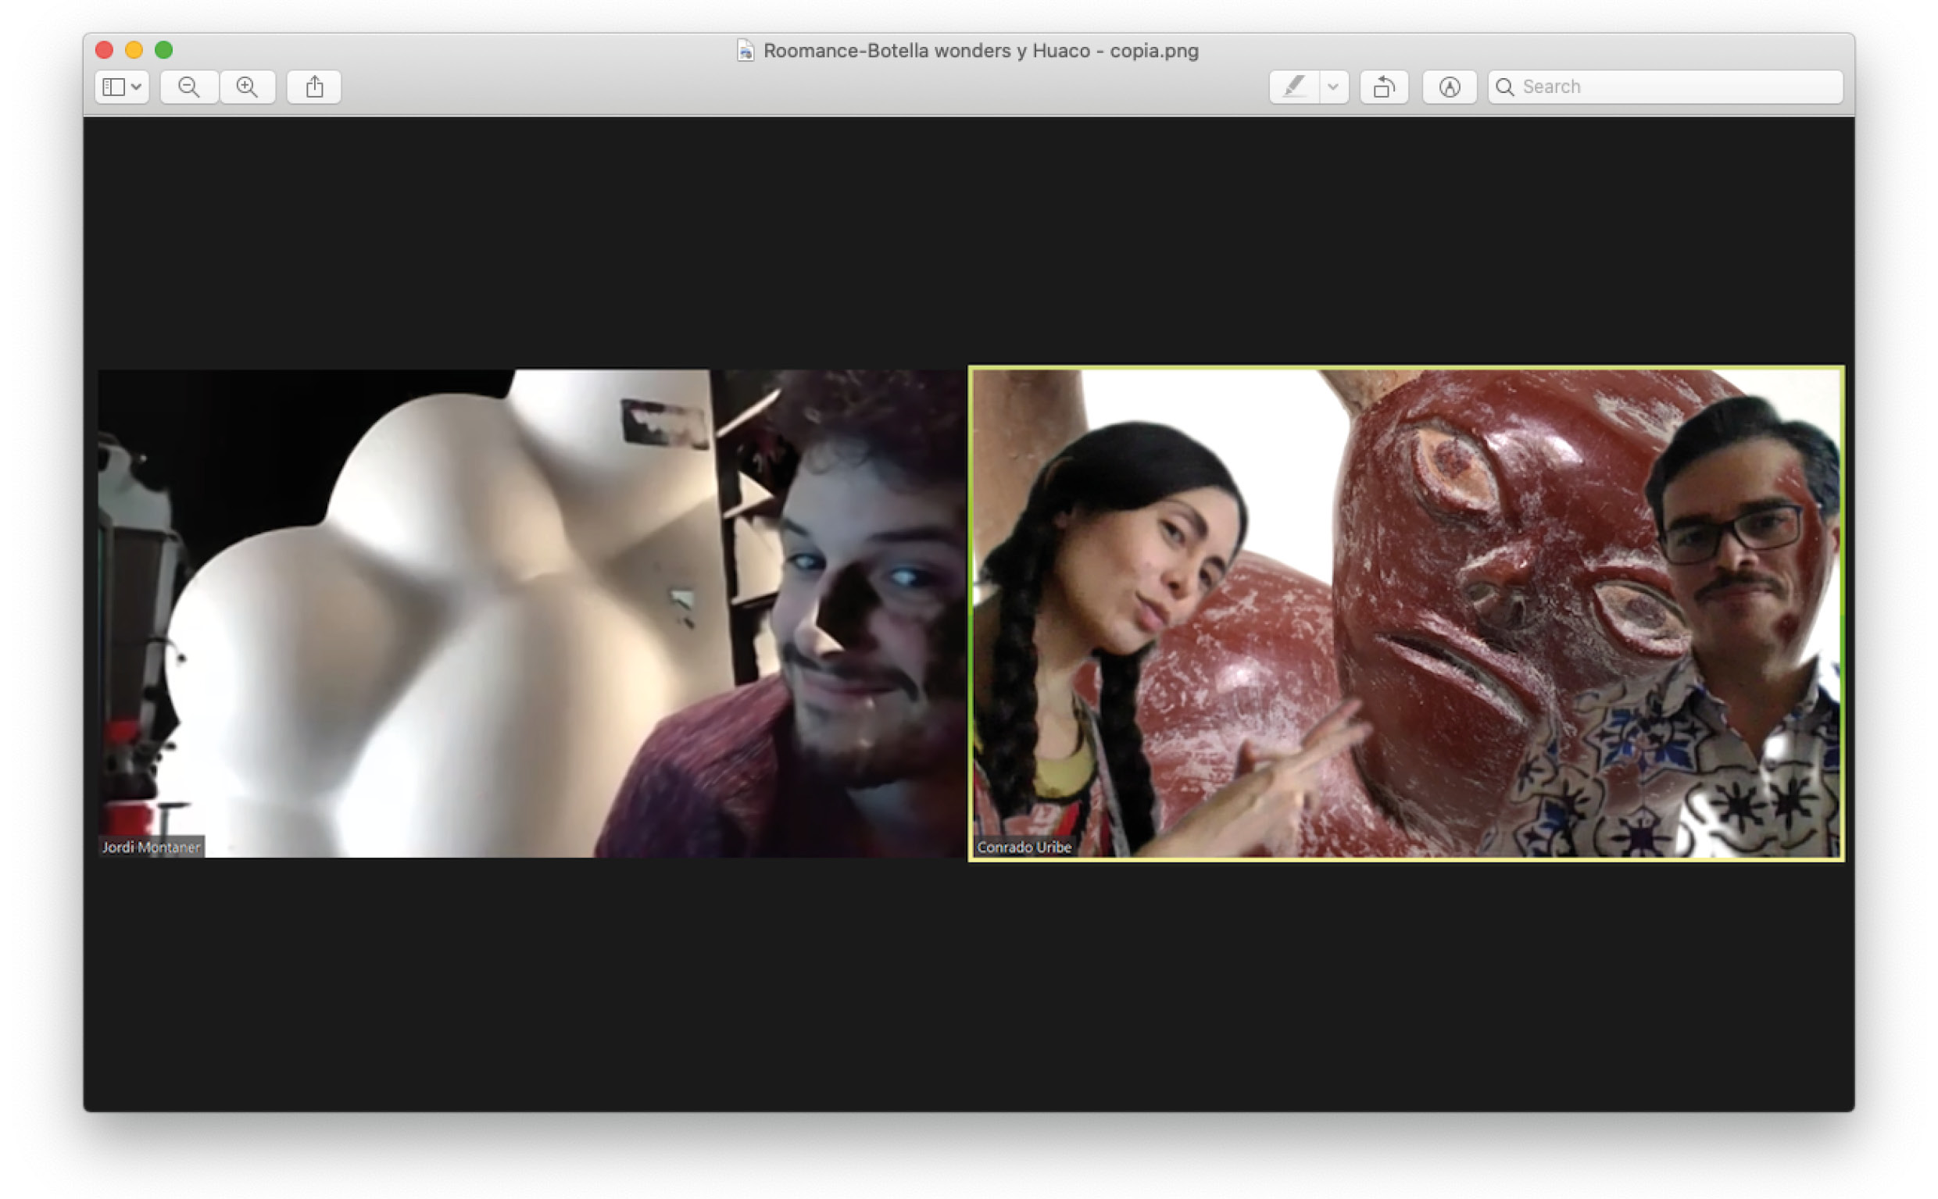Viewport: 1938px width, 1199px height.
Task: Focus the Search field
Action: point(1665,87)
